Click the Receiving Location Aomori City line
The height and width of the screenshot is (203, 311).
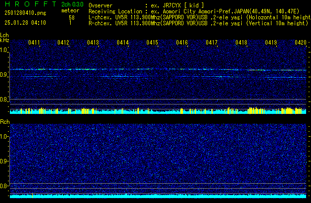(x=194, y=11)
